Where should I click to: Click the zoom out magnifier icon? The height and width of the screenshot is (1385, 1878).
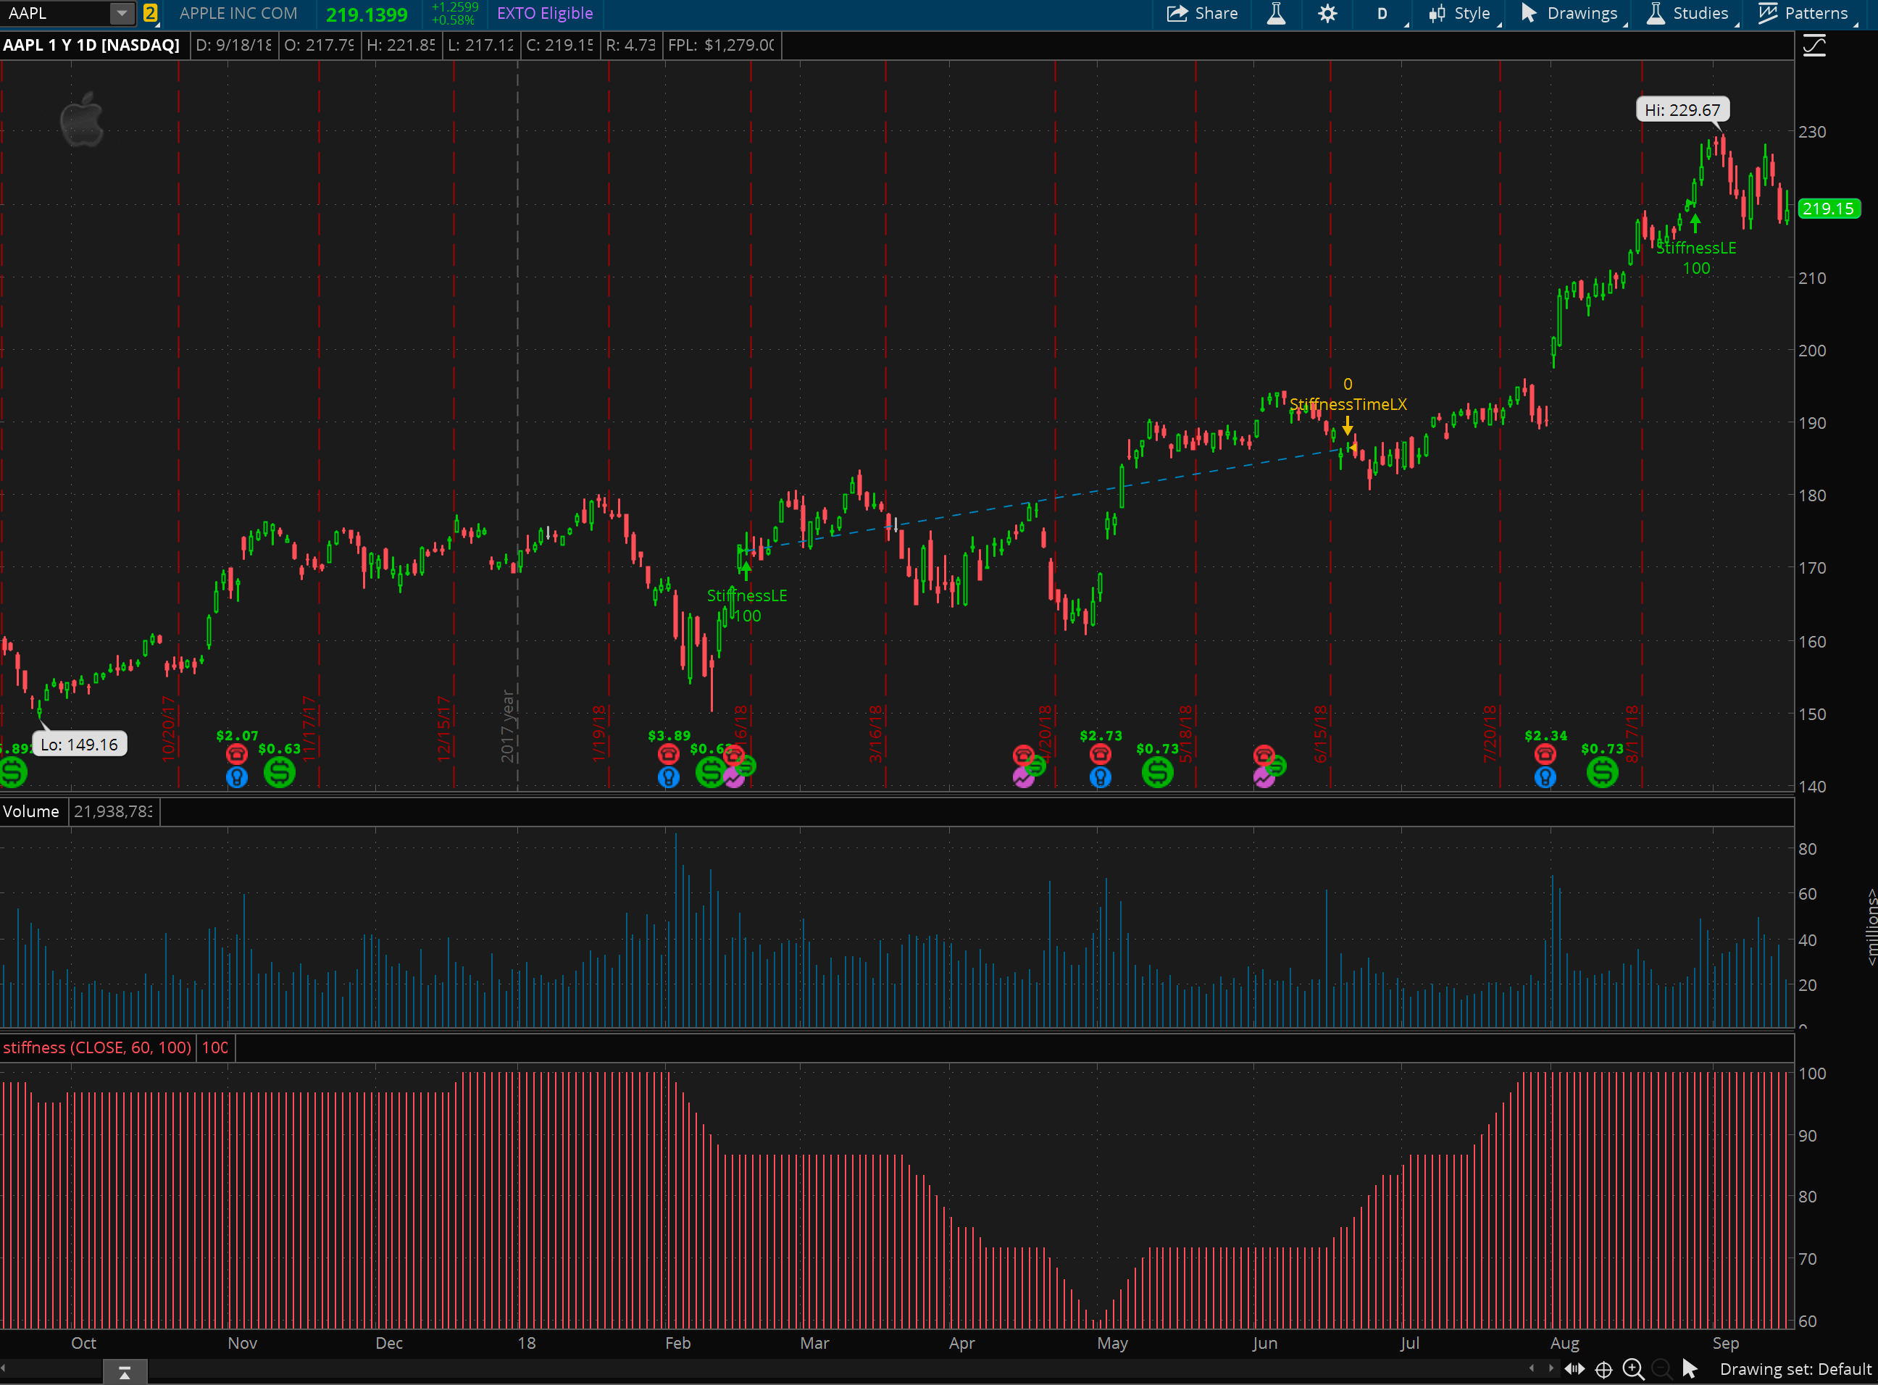pyautogui.click(x=1661, y=1369)
